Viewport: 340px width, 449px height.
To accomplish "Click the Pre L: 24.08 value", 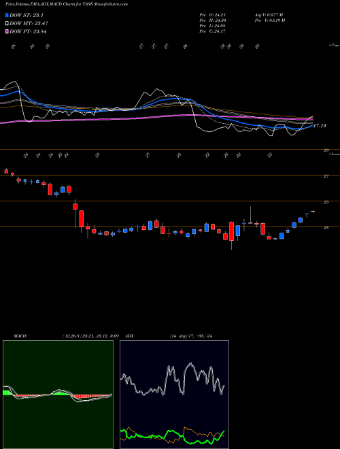I will click(213, 26).
